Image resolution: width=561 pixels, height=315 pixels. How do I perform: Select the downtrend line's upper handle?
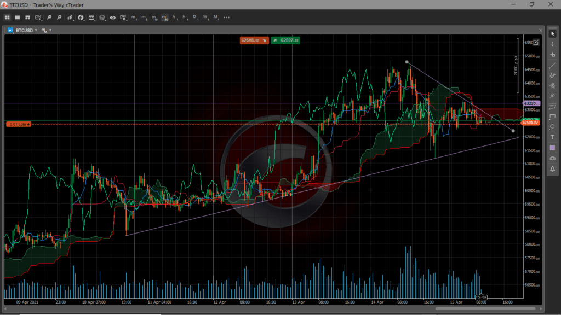click(407, 62)
